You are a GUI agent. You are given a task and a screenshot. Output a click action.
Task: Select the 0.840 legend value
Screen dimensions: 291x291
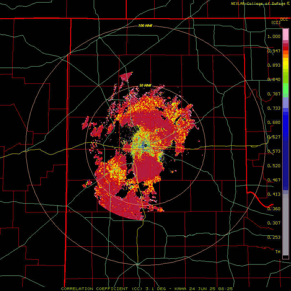[x=274, y=79]
